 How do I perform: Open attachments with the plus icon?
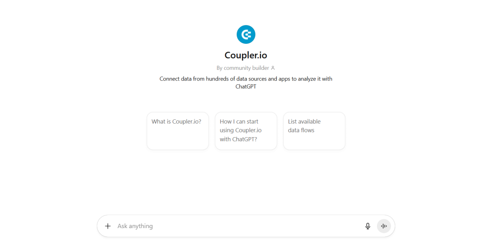click(108, 226)
